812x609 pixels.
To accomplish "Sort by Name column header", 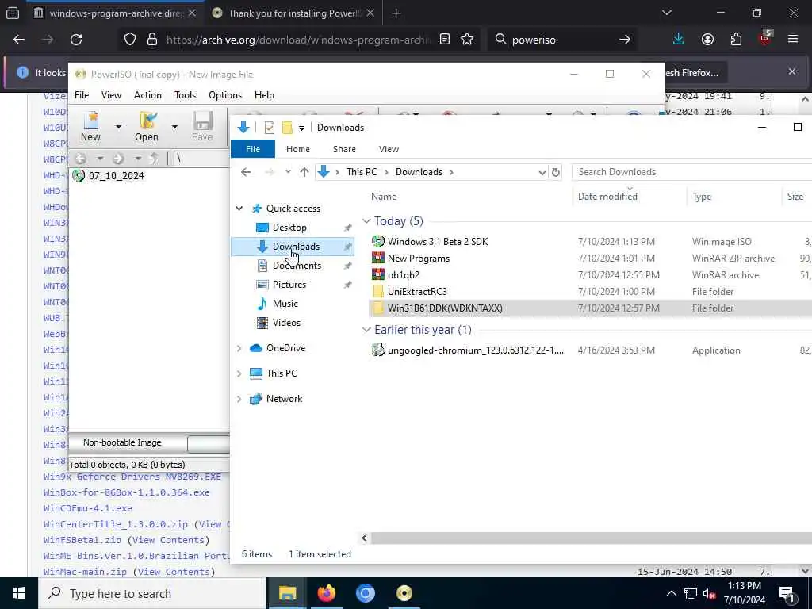I will (384, 197).
